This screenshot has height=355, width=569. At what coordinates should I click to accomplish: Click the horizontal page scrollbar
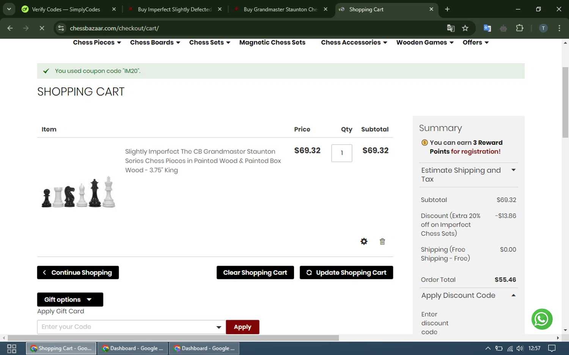(x=173, y=338)
